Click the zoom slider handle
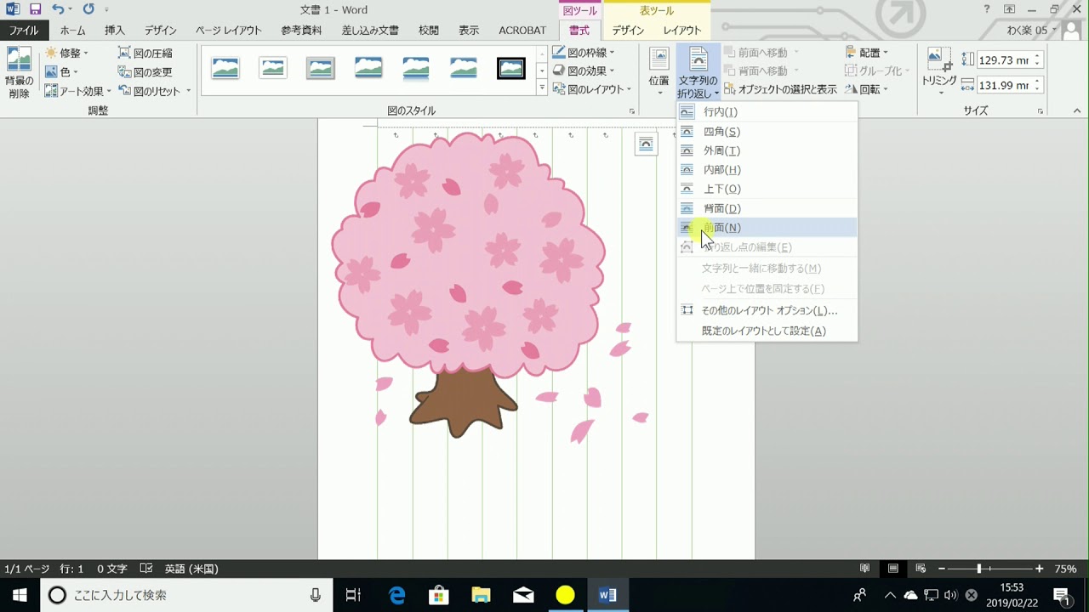This screenshot has height=612, width=1089. pos(979,569)
